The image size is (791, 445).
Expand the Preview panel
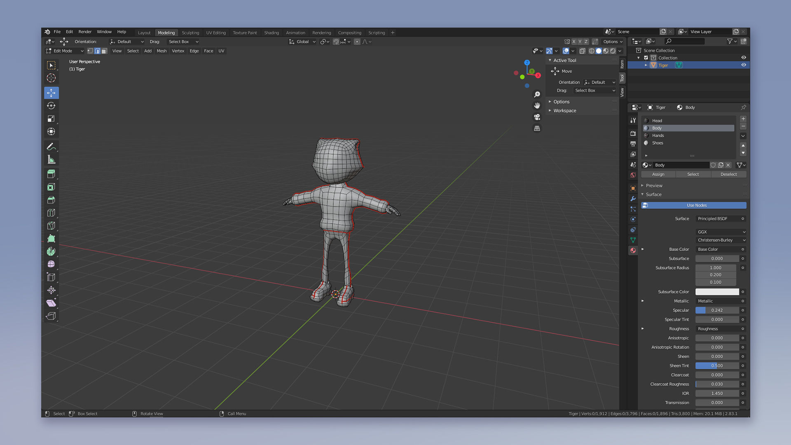[654, 185]
